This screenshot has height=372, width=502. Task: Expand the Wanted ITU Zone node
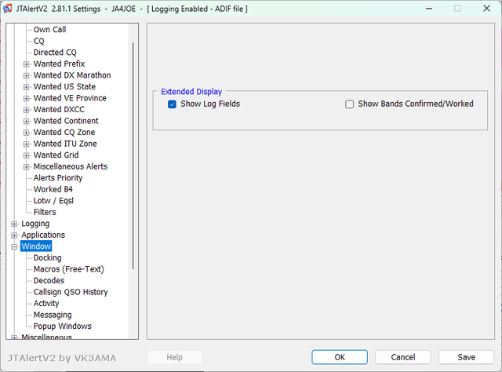(x=26, y=144)
